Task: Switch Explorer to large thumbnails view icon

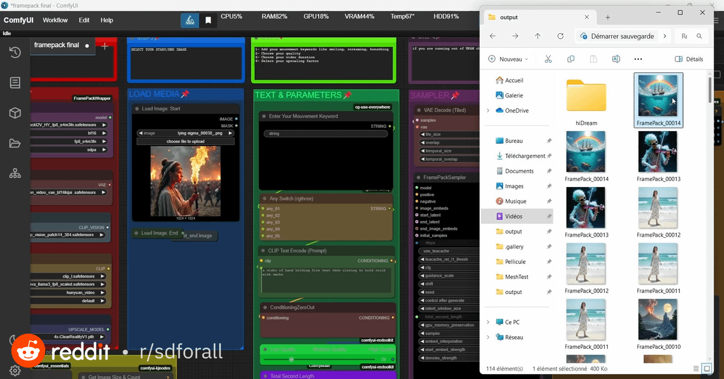Action: click(x=708, y=368)
